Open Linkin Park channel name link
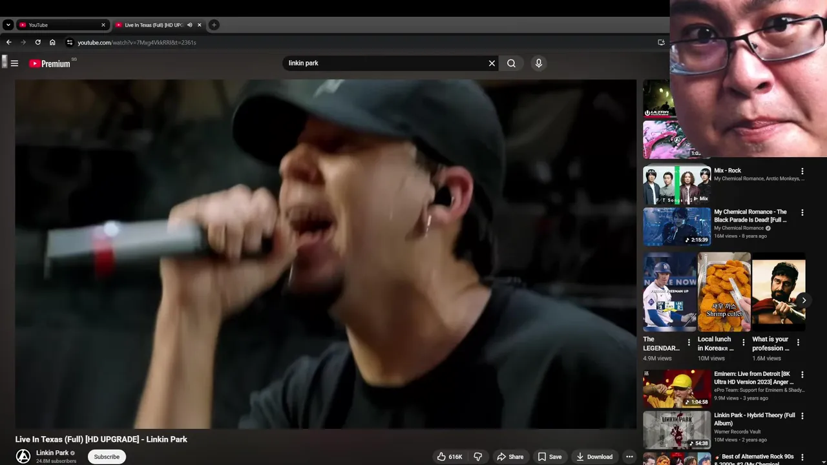827x465 pixels. [x=52, y=453]
